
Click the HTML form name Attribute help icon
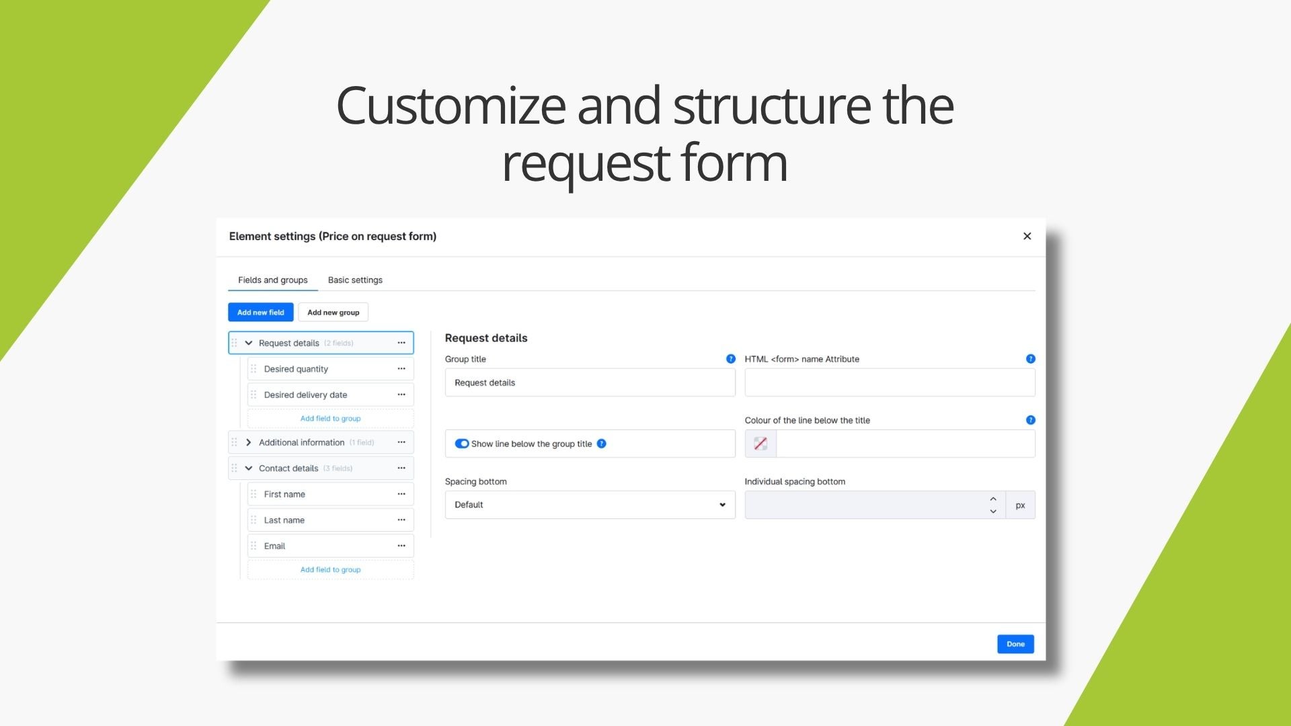1031,359
